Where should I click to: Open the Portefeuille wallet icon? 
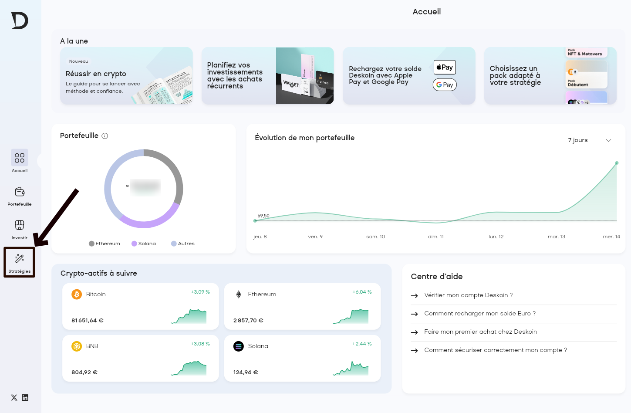[20, 192]
